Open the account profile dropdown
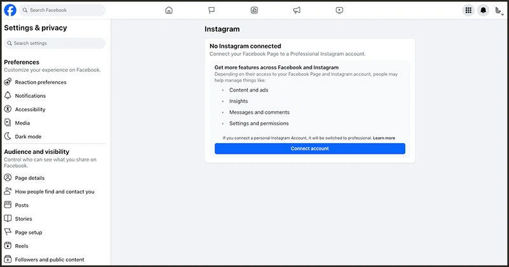 coord(498,10)
